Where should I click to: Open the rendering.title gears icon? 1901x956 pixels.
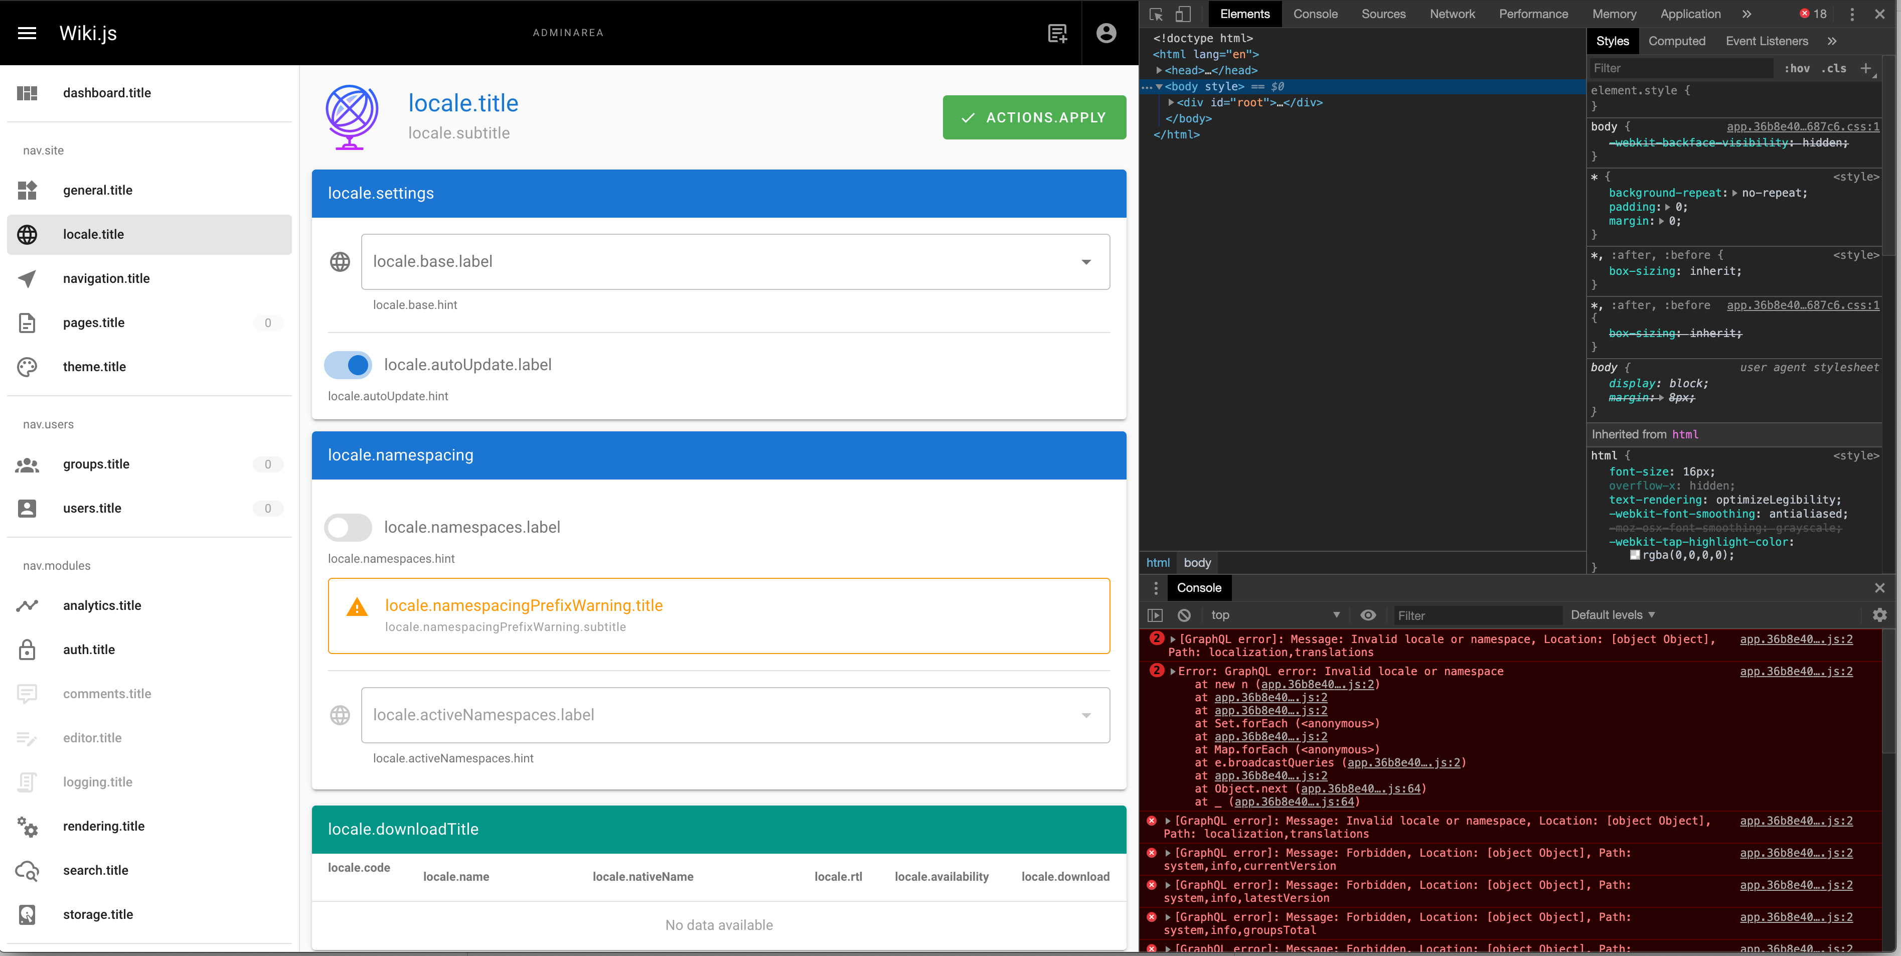[x=27, y=826]
